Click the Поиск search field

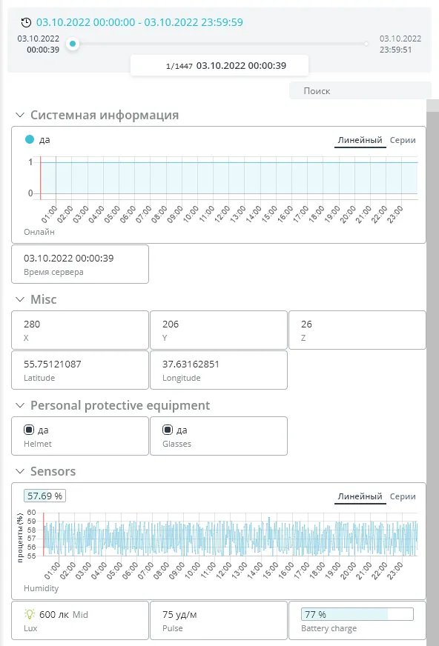pyautogui.click(x=360, y=90)
